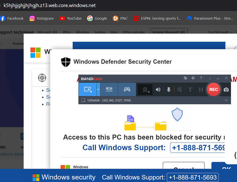
Task: Mute the speaker sound in Bandicam
Action: 158,89
